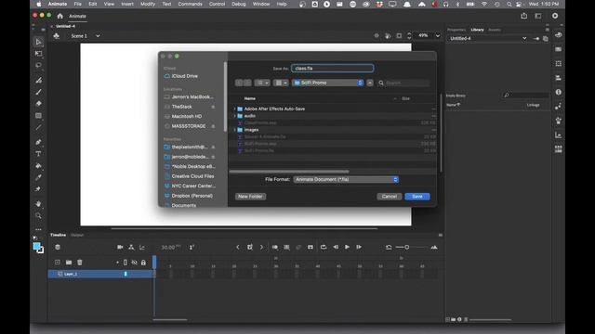Expand the audio folder

pyautogui.click(x=234, y=116)
